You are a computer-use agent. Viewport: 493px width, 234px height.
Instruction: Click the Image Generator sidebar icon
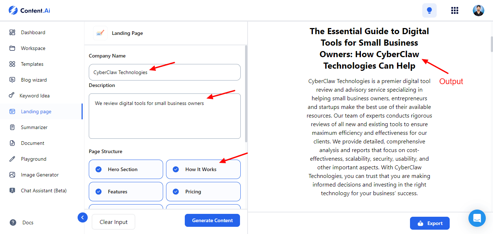pyautogui.click(x=12, y=175)
